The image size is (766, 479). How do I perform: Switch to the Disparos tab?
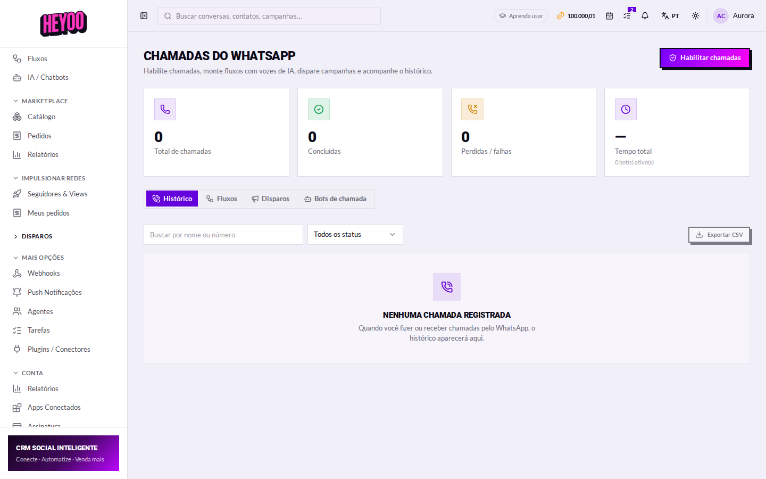pyautogui.click(x=270, y=199)
